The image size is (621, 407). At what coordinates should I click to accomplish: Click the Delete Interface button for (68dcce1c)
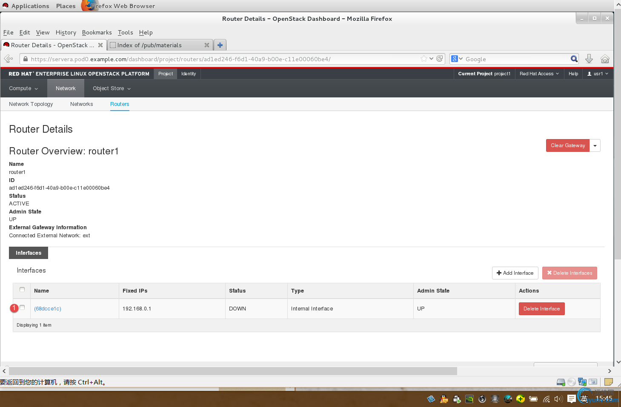[x=541, y=309]
